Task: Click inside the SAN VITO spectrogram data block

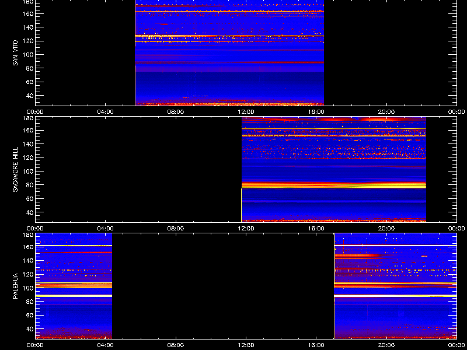Action: point(229,53)
